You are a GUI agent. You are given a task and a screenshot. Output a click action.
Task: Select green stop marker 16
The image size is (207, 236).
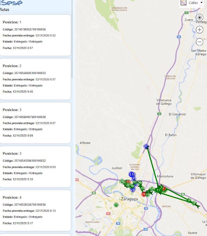coord(140,183)
